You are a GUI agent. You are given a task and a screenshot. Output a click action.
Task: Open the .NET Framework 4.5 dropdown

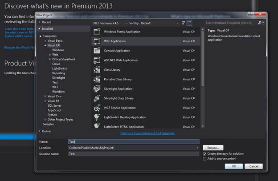pos(110,23)
